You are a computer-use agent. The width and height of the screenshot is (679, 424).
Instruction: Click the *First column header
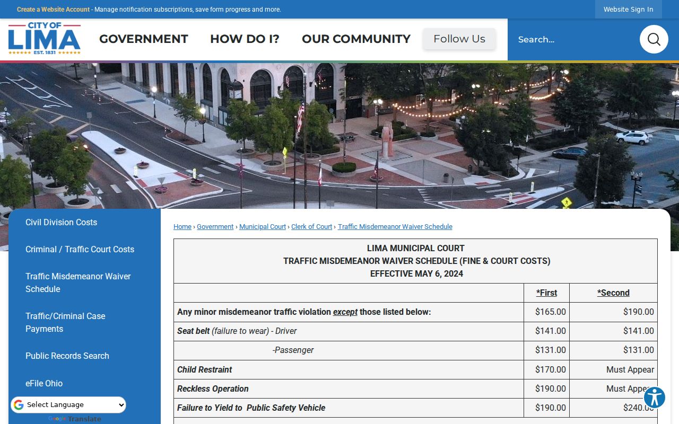coord(547,293)
